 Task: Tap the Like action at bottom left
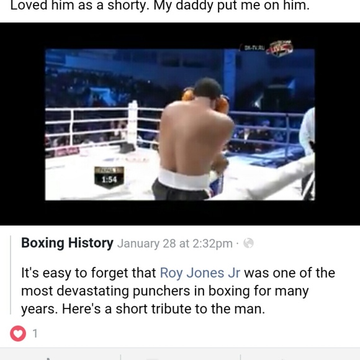click(x=60, y=357)
